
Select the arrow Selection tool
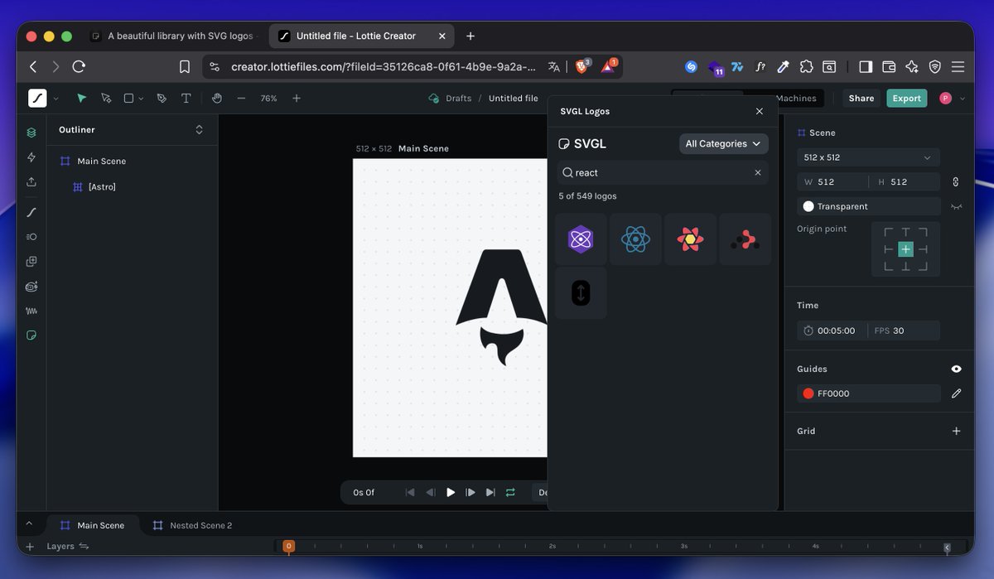[x=81, y=98]
